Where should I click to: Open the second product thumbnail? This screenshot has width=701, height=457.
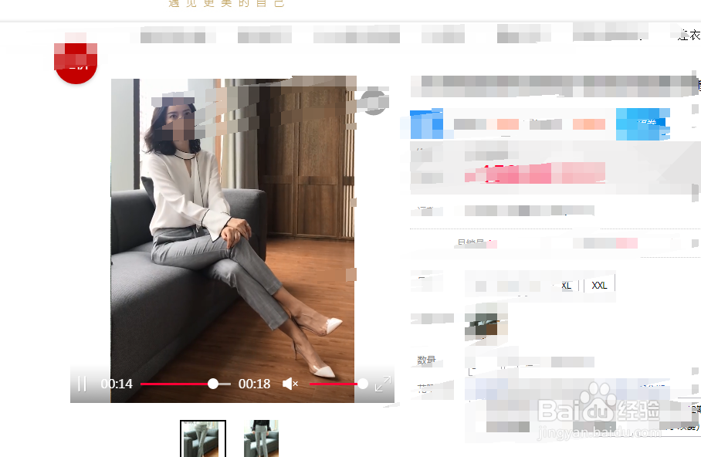click(261, 438)
